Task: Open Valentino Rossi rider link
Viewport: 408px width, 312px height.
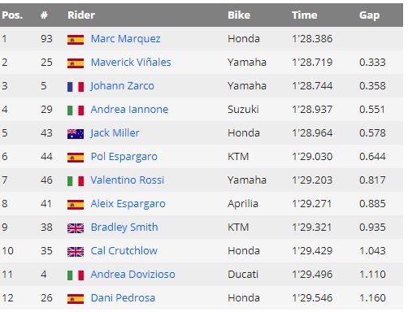Action: (128, 180)
